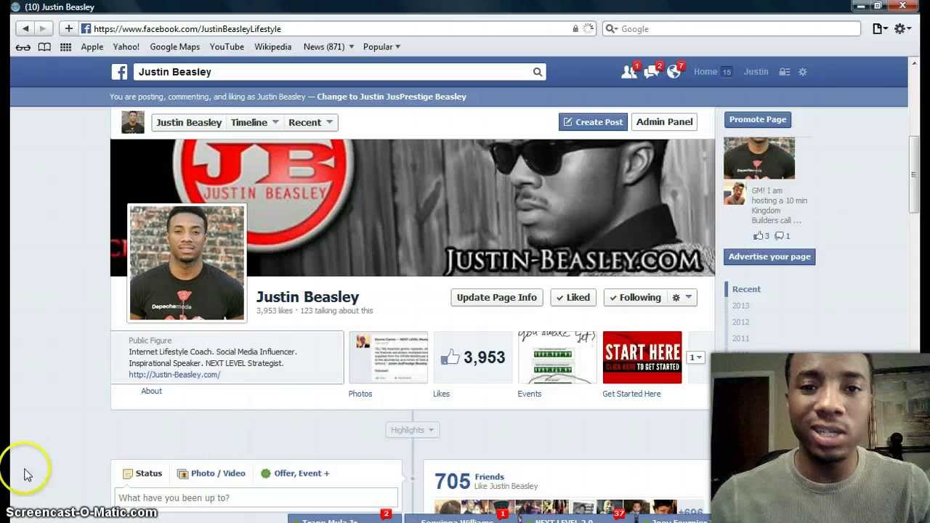Open the START HERE tile

(x=642, y=357)
